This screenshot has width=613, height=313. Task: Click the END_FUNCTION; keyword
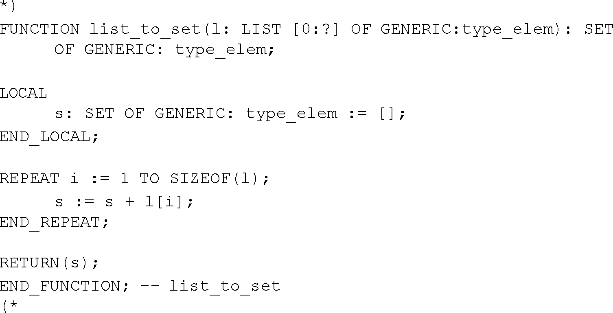64,286
